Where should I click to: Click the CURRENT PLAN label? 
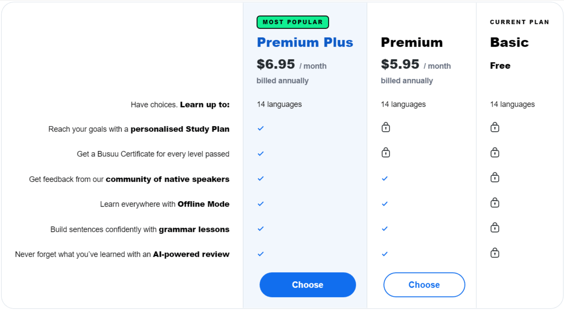tap(519, 22)
